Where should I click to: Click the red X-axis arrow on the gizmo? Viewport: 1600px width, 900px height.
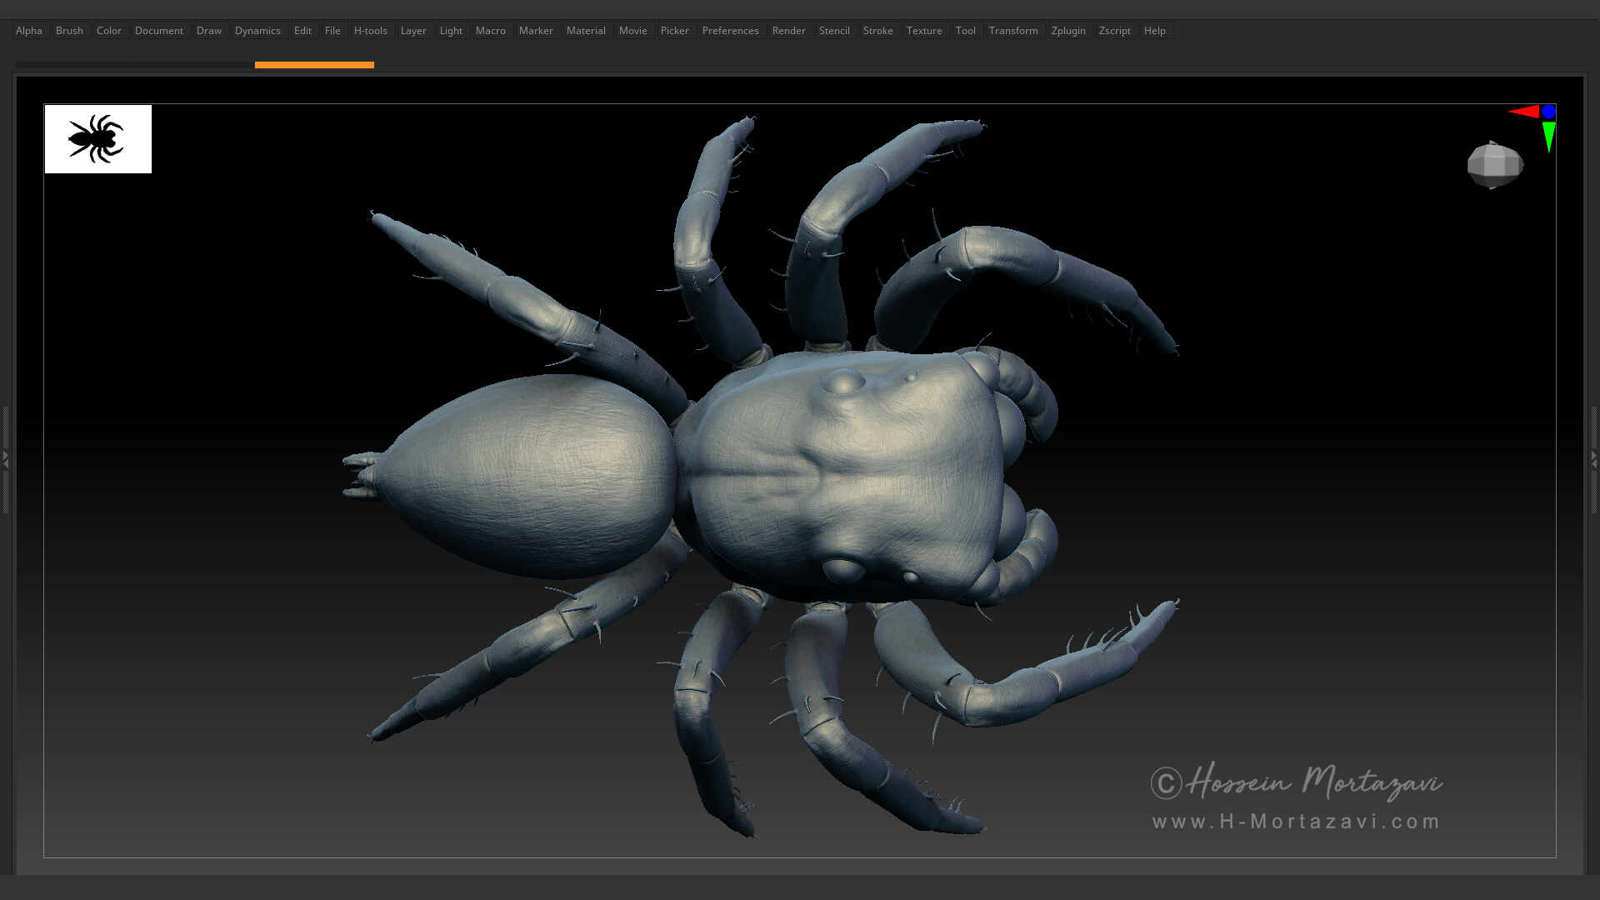(1527, 111)
